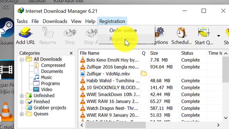Image resolution: width=229 pixels, height=129 pixels.
Task: Maximize the Internet Download Manager window
Action: 204,11
